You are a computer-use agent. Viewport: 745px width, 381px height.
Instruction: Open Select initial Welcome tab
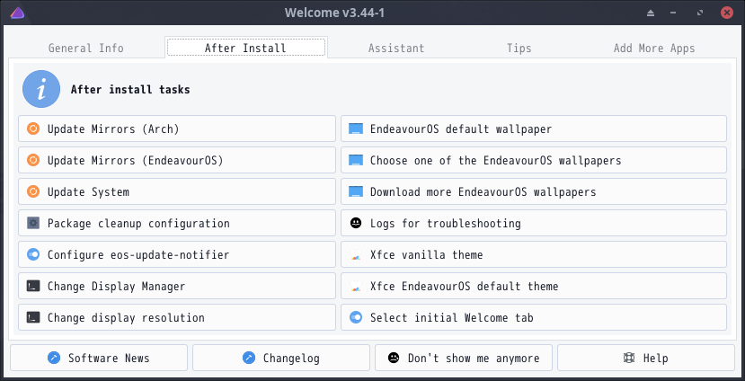(534, 317)
